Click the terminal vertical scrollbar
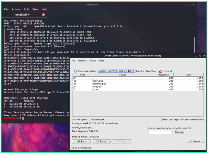 click(x=194, y=45)
